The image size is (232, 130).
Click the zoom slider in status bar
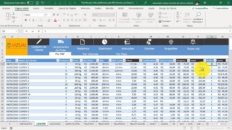(214, 128)
